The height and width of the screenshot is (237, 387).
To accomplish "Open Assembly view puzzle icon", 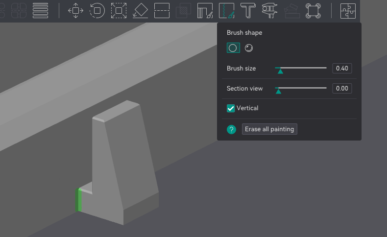I will pos(348,10).
